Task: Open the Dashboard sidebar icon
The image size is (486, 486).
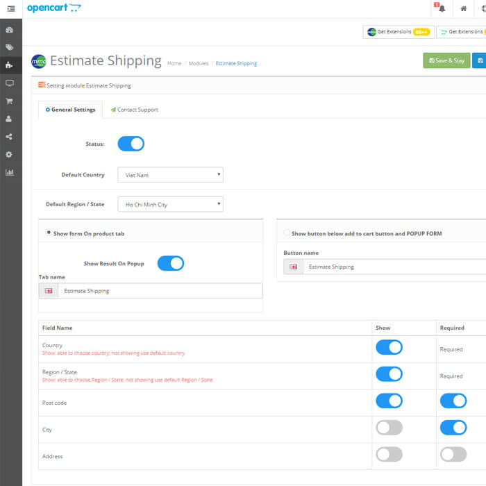Action: point(10,31)
